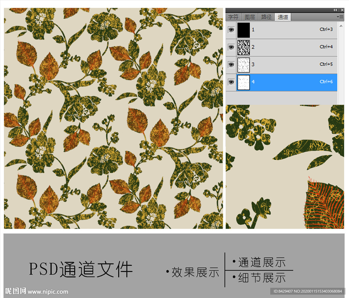Hide channel 3 with the eye icon

tap(231, 65)
